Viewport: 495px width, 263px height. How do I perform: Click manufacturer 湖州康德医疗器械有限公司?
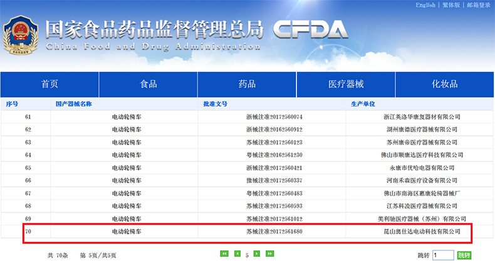[422, 130]
